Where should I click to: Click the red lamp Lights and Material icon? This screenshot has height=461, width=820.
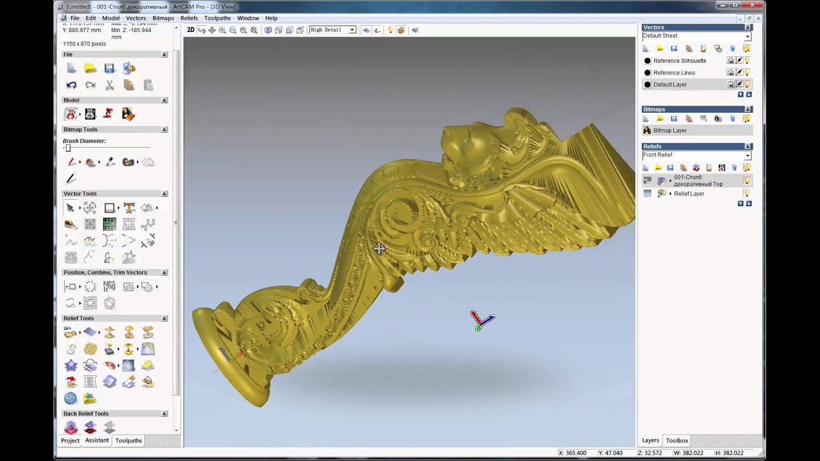pyautogui.click(x=109, y=114)
